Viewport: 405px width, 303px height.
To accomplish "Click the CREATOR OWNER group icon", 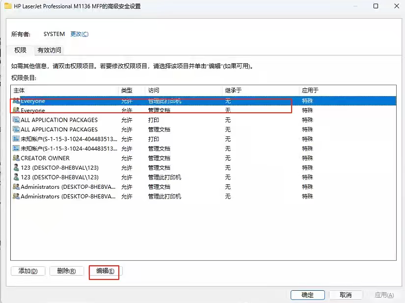I will point(16,158).
